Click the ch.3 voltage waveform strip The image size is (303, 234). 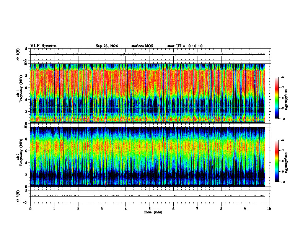(x=150, y=196)
